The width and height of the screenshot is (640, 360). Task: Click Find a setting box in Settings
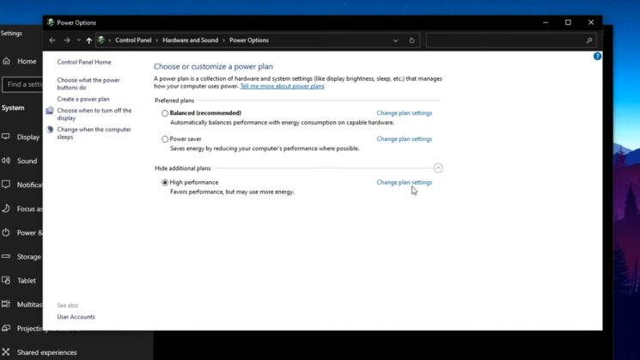[23, 84]
